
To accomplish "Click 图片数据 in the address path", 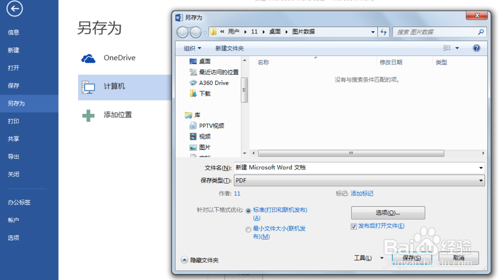I will (303, 31).
